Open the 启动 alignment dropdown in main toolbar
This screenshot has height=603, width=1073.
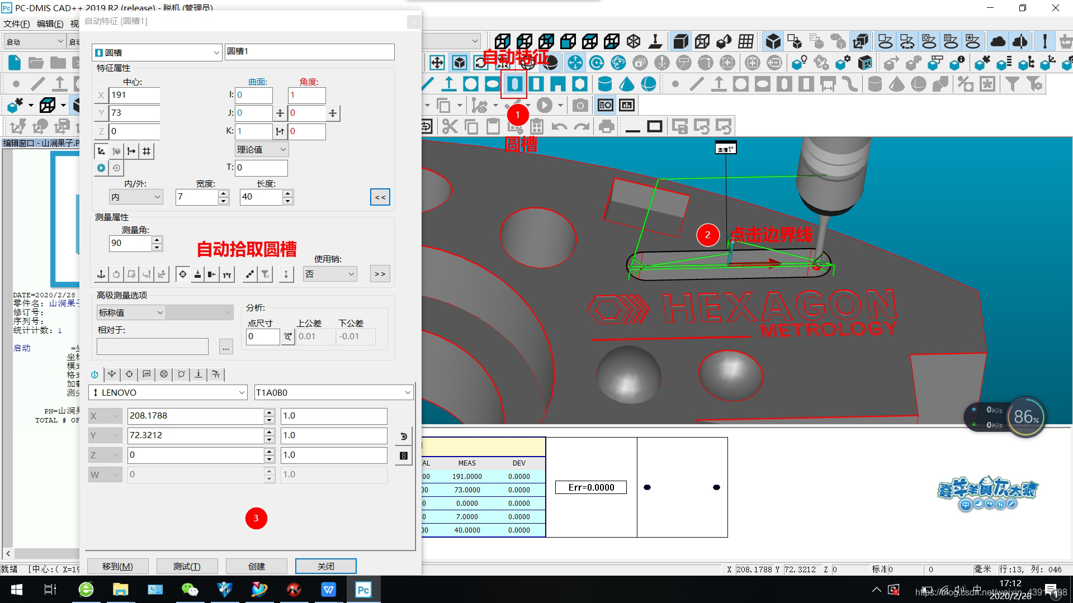pos(35,42)
